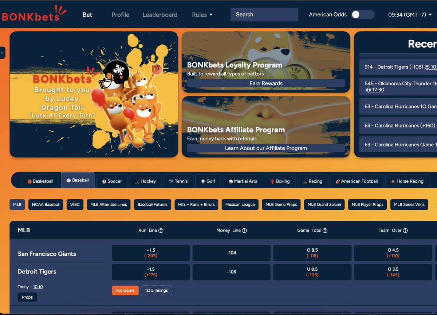Select the Golf sport tab
437x315 pixels.
pyautogui.click(x=208, y=181)
